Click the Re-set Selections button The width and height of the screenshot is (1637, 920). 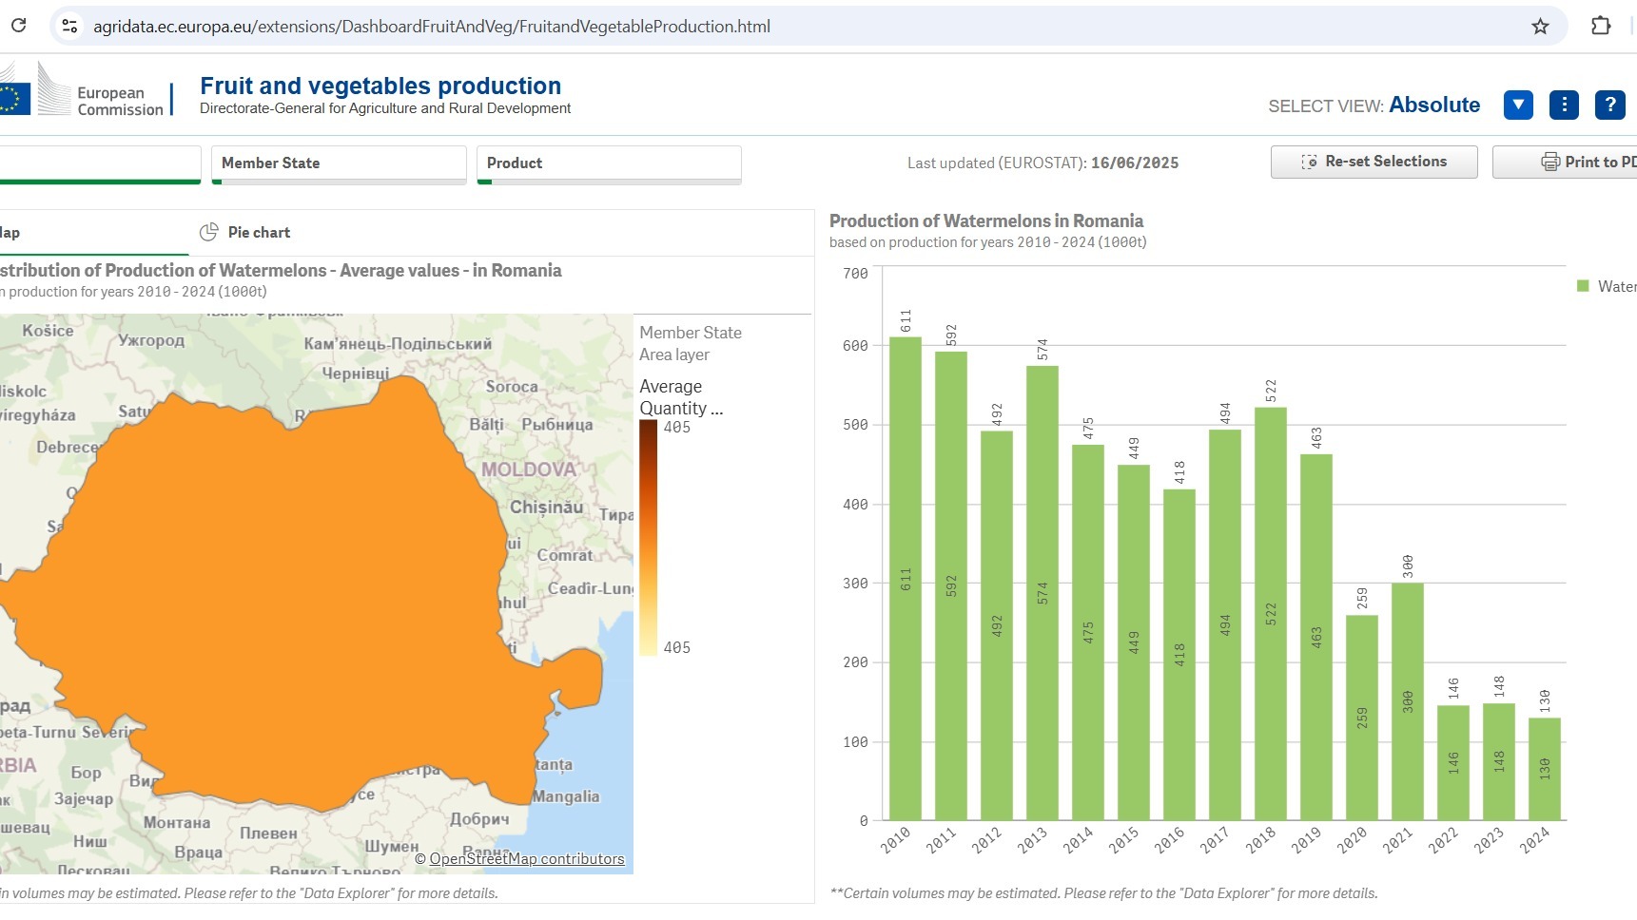[x=1374, y=162]
